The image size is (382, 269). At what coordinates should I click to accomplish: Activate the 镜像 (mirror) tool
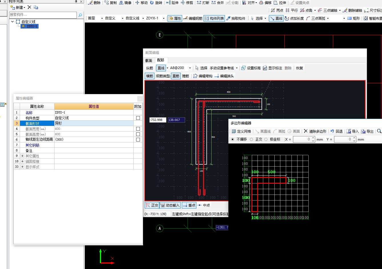point(125,3)
